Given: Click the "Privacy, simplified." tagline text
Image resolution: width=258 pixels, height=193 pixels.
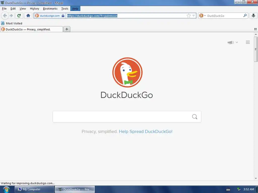Looking at the screenshot, I should click(x=100, y=131).
